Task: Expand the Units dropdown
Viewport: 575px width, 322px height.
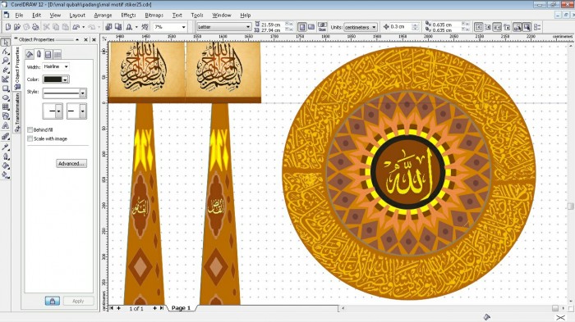Action: 361,27
